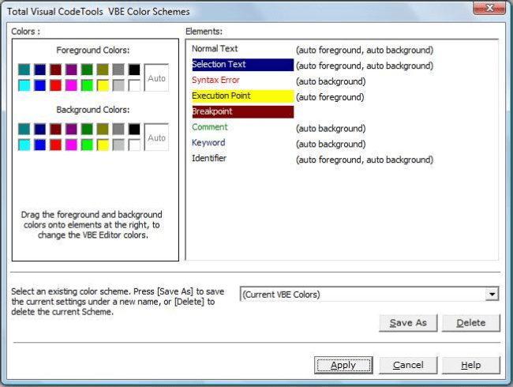
Task: Pick the white background color swatch
Action: tap(134, 145)
